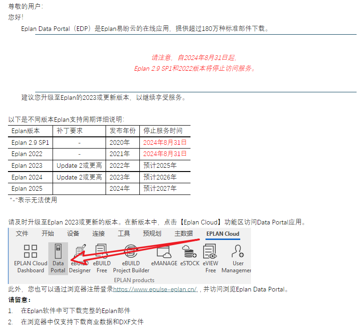Click the EPLAN products group label
Image resolution: width=358 pixels, height=329 pixels.
point(134,280)
